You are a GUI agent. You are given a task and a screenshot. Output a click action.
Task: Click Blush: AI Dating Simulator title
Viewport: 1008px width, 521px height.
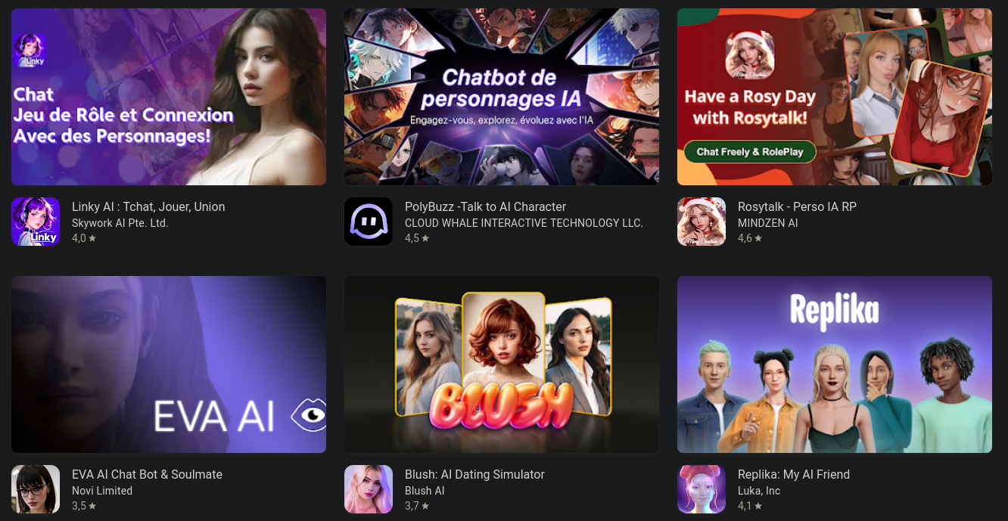click(x=474, y=474)
